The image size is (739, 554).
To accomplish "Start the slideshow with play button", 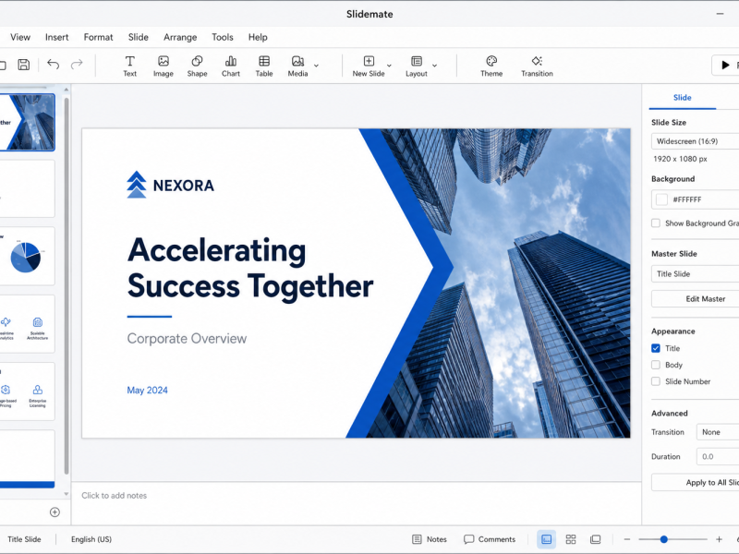I will click(x=726, y=65).
